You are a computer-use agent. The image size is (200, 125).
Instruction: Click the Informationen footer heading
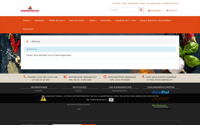(39, 87)
